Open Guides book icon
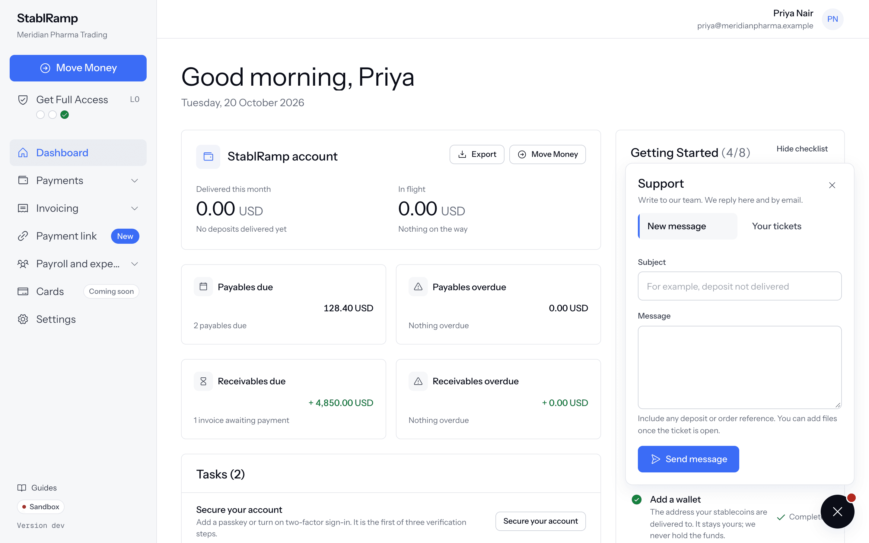Viewport: 869px width, 543px height. pyautogui.click(x=22, y=488)
